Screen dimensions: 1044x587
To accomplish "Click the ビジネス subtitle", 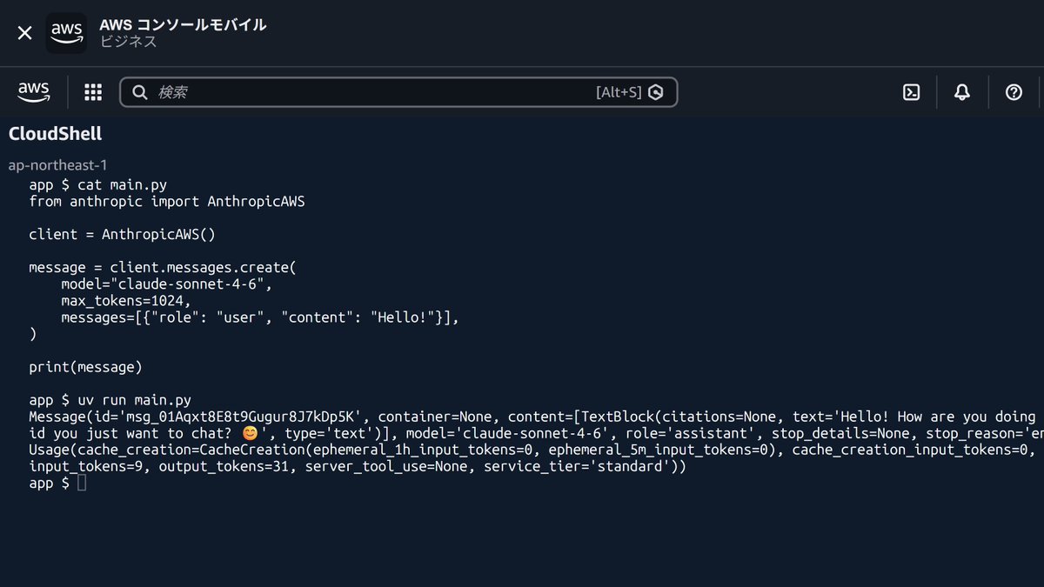I will pyautogui.click(x=128, y=42).
